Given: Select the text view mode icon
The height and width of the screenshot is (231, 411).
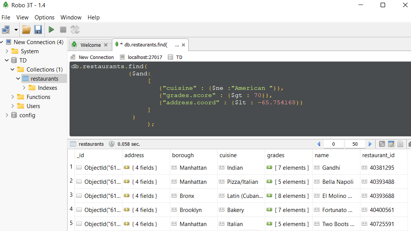Looking at the screenshot, I should point(400,144).
